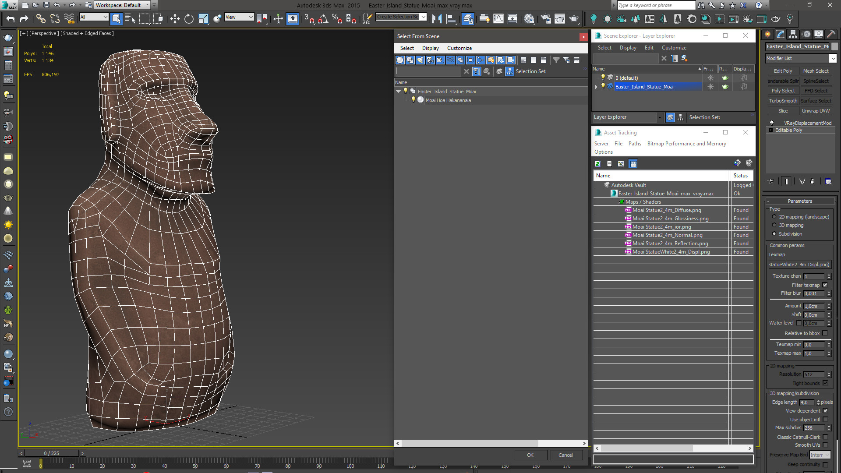This screenshot has height=473, width=841.
Task: Toggle View-dependent checkbox
Action: (825, 411)
